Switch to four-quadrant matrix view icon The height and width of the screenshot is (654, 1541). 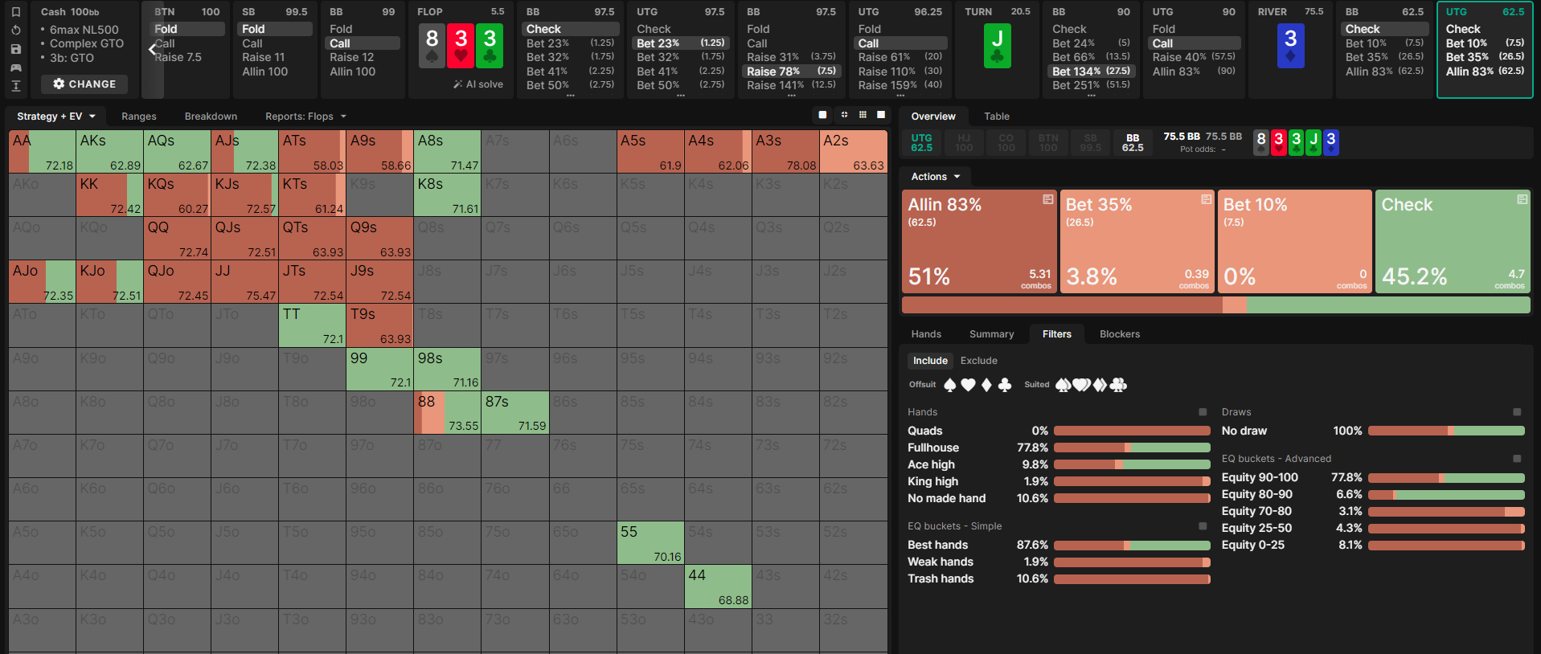point(844,115)
